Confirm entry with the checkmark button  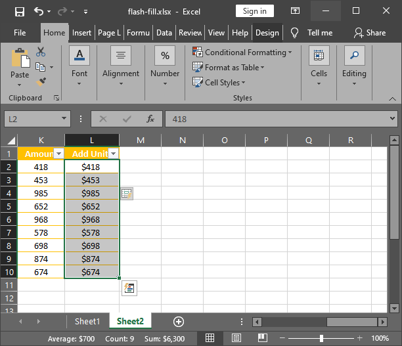(127, 119)
